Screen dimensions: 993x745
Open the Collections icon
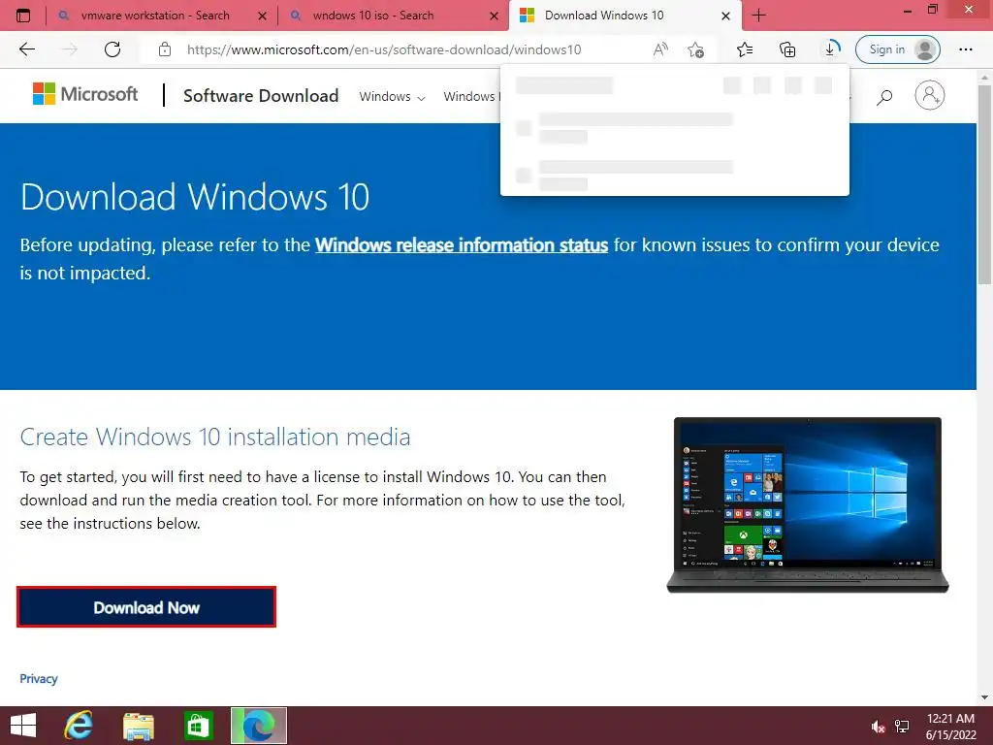787,49
